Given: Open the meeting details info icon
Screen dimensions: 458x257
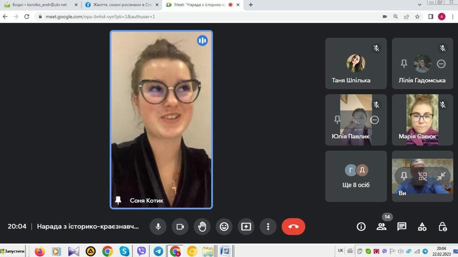Looking at the screenshot, I should click(x=361, y=227).
